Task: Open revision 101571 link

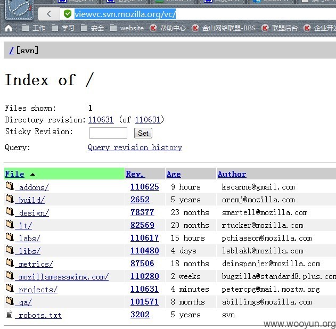Action: click(145, 302)
